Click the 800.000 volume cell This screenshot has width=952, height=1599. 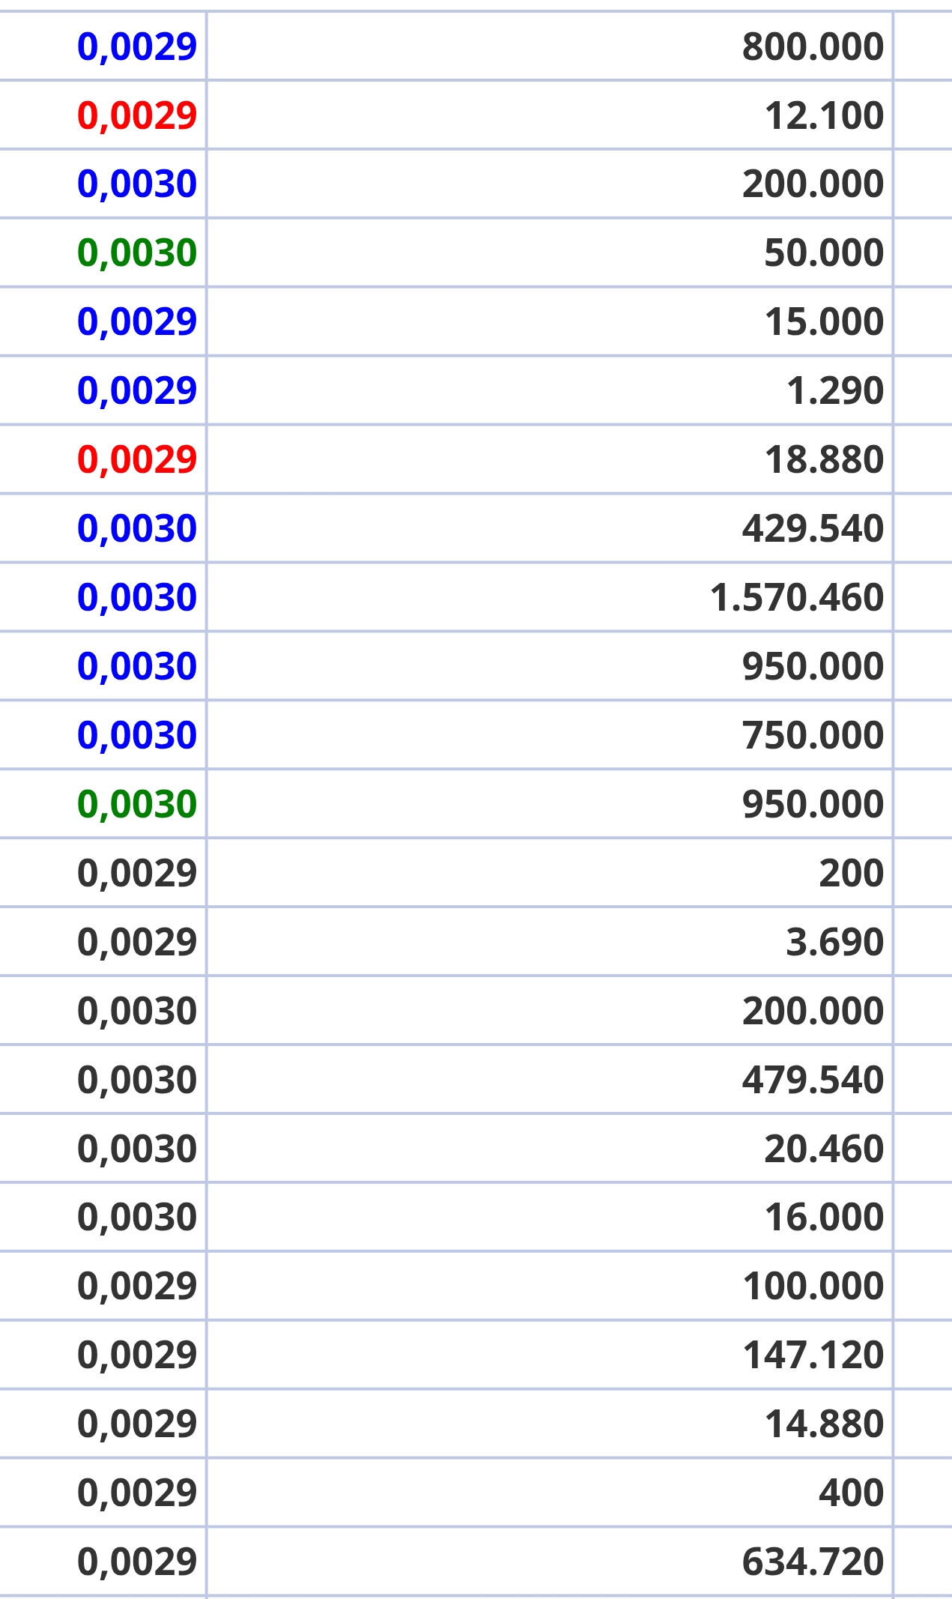tap(550, 46)
